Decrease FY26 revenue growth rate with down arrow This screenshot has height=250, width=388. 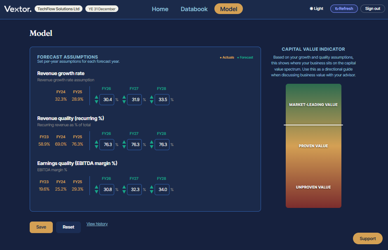(x=96, y=102)
